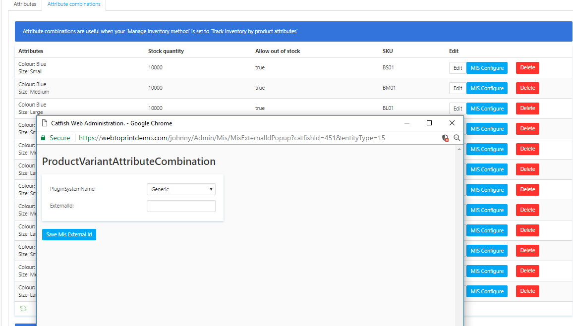Select the Attribute combinations tab
The image size is (573, 326).
tap(74, 4)
